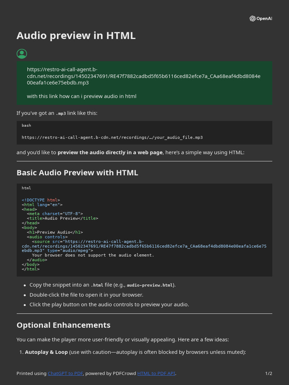The width and height of the screenshot is (289, 385).
Task: Click the "Click the play button" bullet item
Action: click(109, 305)
